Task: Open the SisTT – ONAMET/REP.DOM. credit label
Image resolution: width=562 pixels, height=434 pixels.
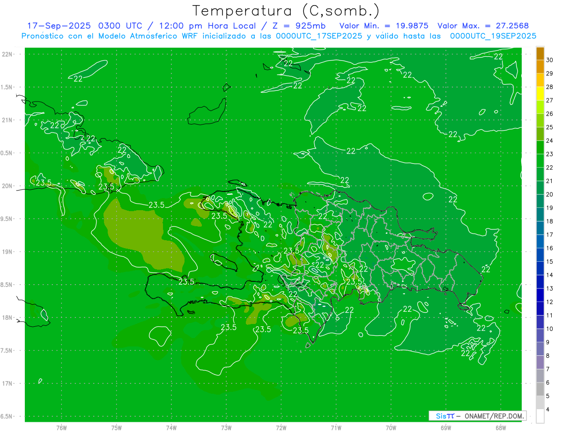Action: (x=477, y=416)
